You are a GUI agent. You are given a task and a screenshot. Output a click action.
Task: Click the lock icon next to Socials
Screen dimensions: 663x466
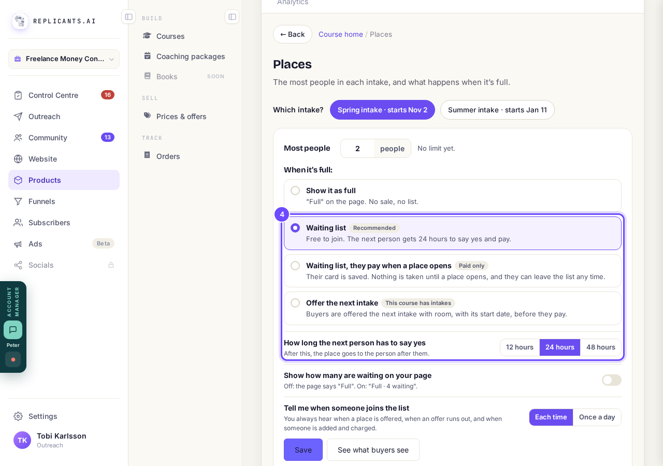[x=111, y=265]
